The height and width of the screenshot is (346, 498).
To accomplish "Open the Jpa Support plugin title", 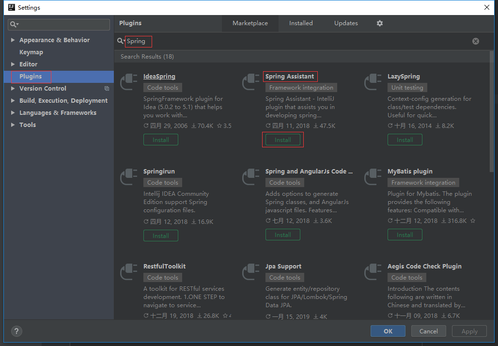I will [x=283, y=266].
